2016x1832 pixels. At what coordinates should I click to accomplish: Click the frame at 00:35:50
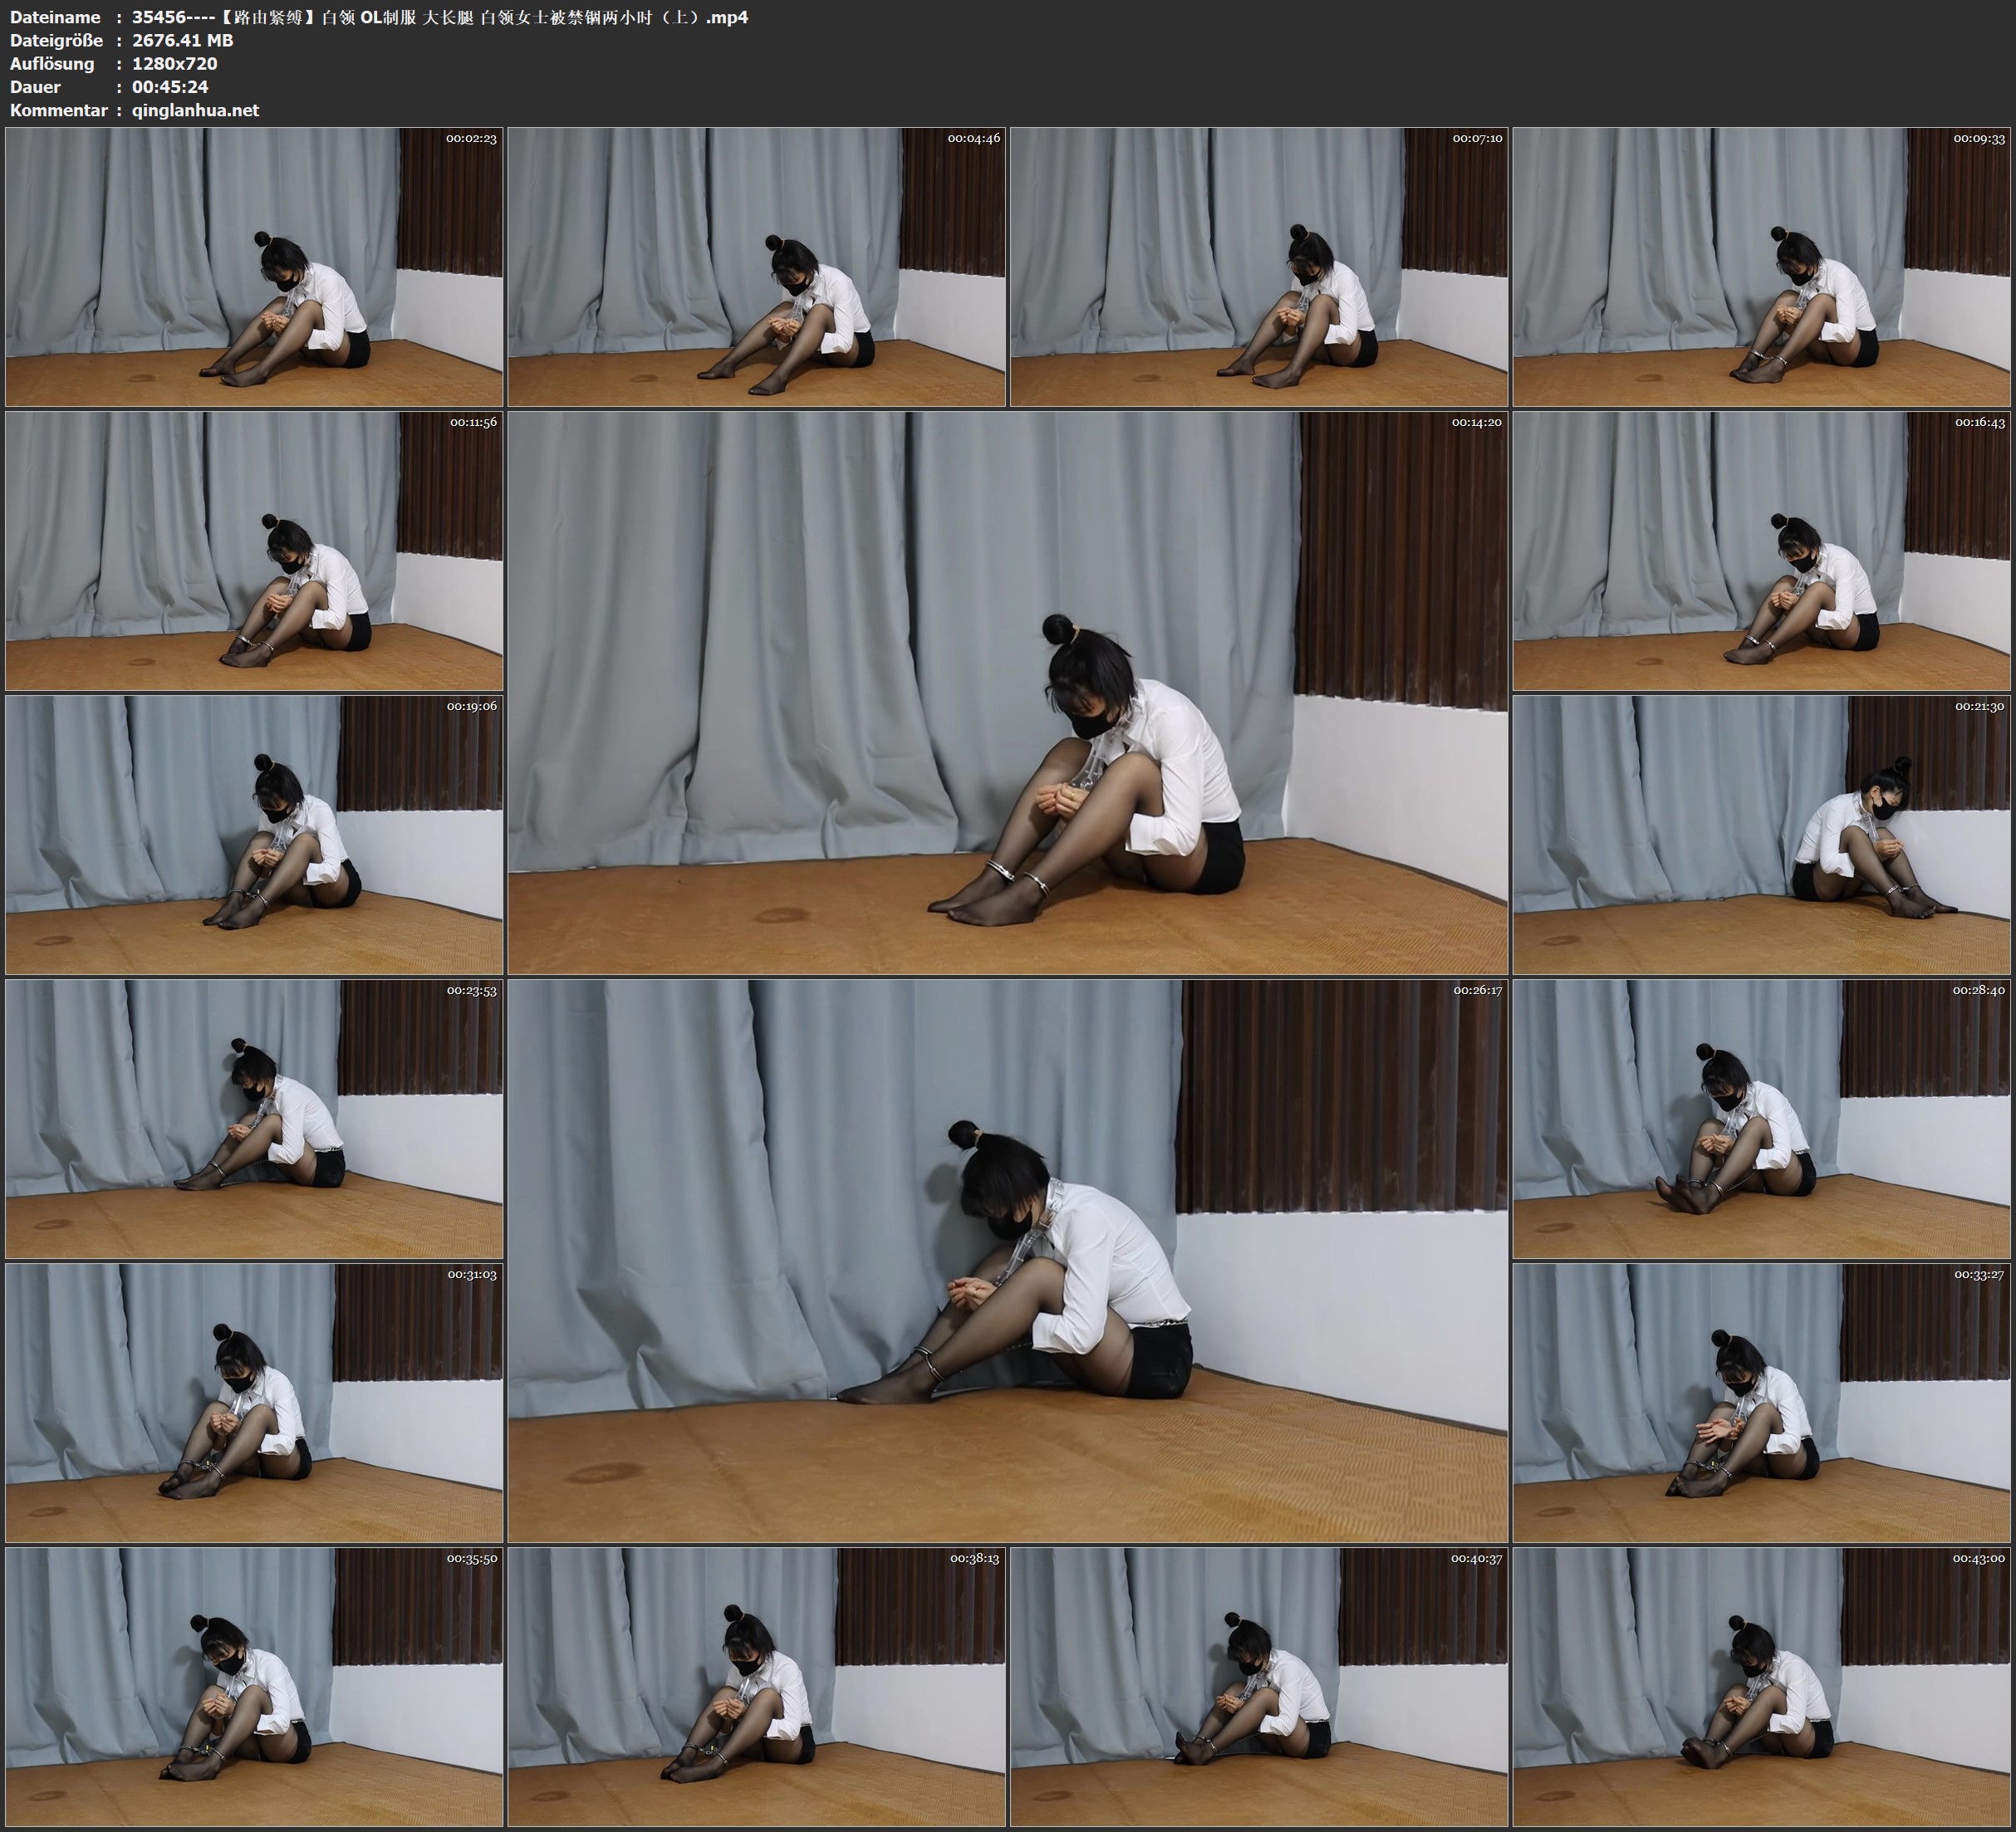coord(254,1687)
